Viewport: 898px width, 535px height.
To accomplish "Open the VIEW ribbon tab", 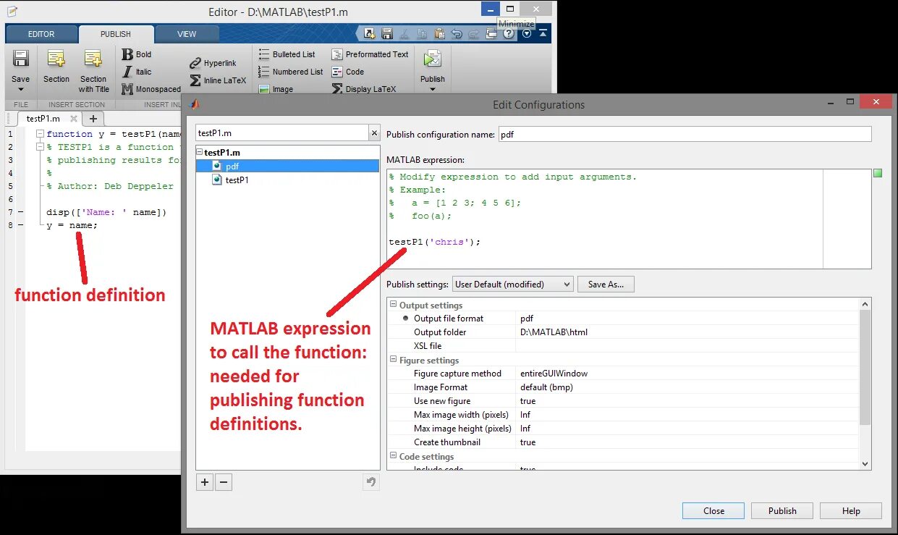I will pyautogui.click(x=187, y=34).
